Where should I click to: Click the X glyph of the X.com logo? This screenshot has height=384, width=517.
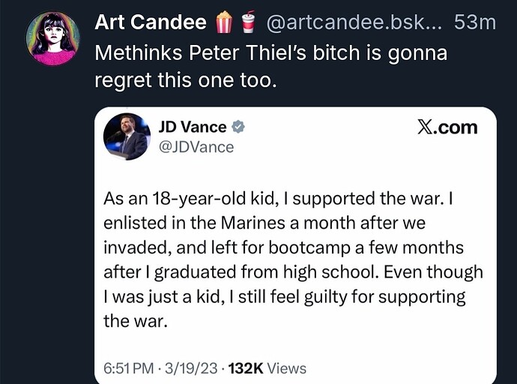(426, 127)
